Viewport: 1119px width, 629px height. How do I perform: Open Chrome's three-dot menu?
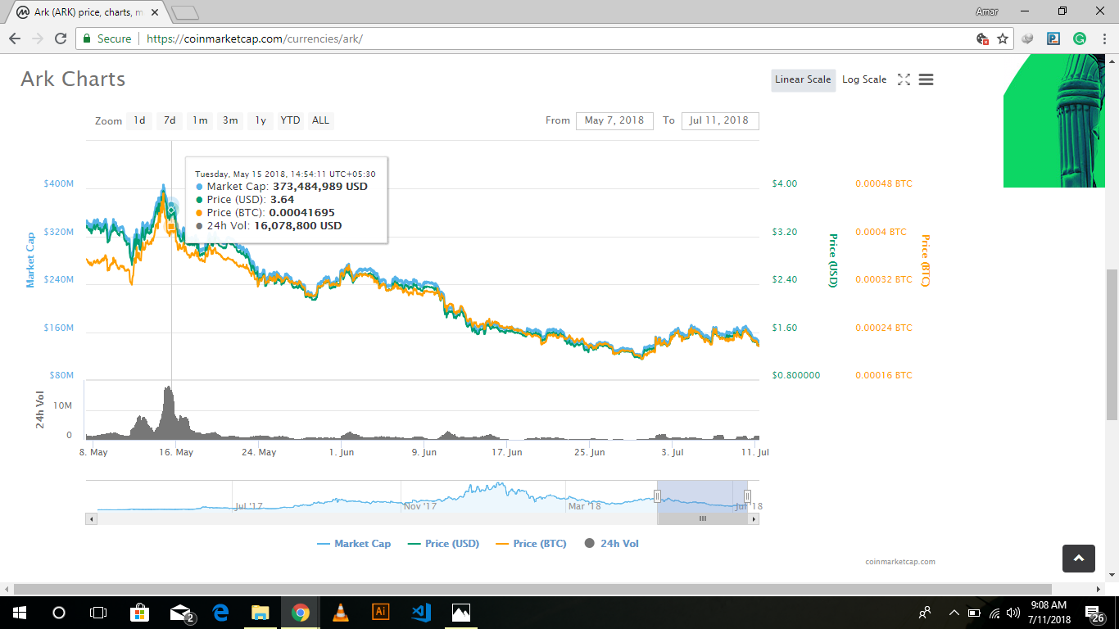1104,38
